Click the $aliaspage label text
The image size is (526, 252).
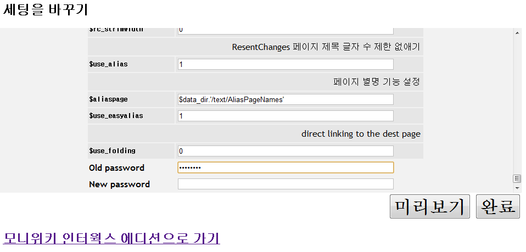(108, 99)
